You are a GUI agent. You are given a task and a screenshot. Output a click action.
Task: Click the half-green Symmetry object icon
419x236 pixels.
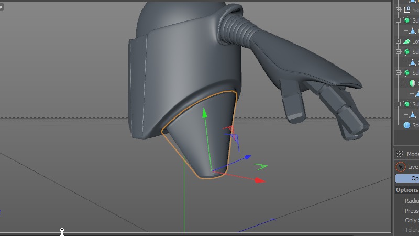tap(413, 83)
